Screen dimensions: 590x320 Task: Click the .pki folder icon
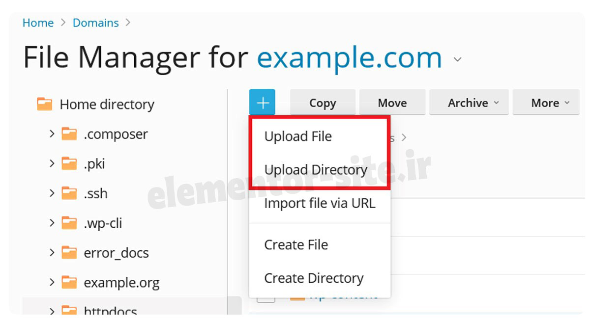tap(69, 163)
